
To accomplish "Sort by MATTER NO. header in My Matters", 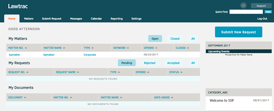I will pyautogui.click(x=16, y=48).
